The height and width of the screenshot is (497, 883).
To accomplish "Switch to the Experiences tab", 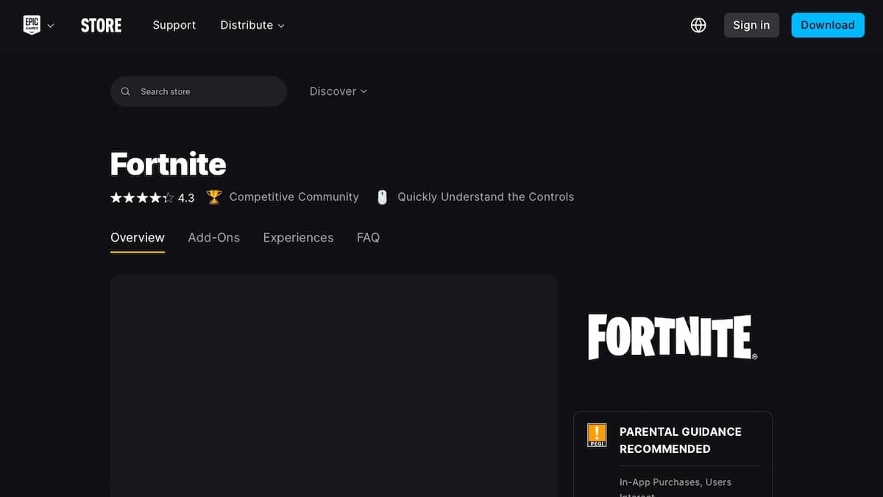I will coord(298,237).
